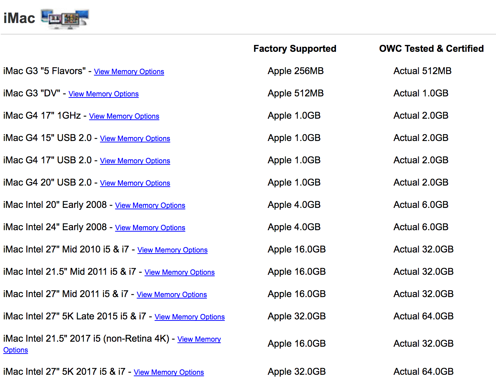View memory options for iMac 27" Mid 2010
Image resolution: width=496 pixels, height=387 pixels.
173,250
